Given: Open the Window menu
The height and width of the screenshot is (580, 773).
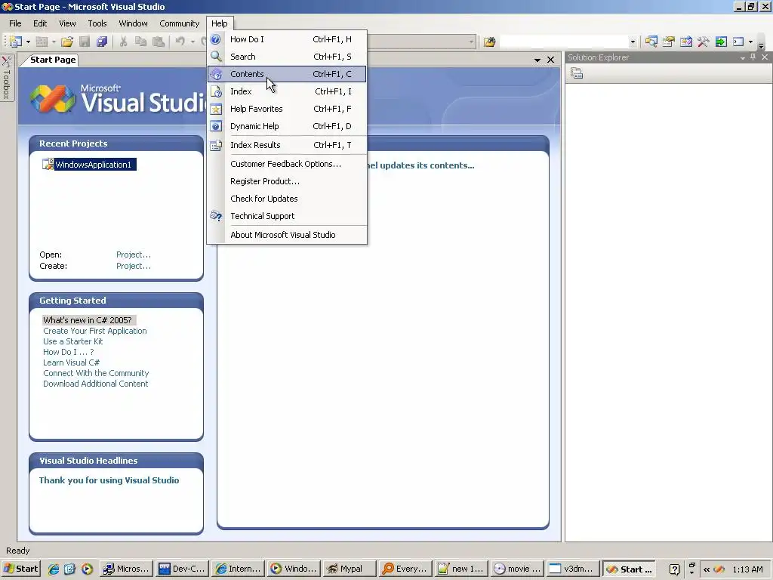Looking at the screenshot, I should point(133,23).
